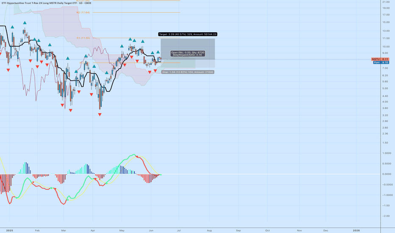The height and width of the screenshot is (233, 395).
Task: Click the Nov label on time axis
Action: point(299,230)
